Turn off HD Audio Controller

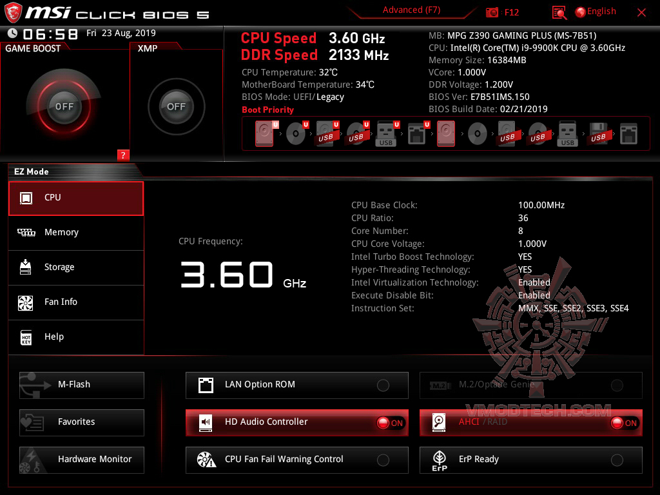296,422
